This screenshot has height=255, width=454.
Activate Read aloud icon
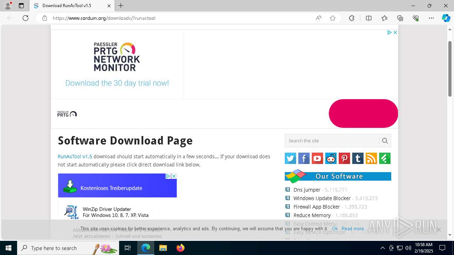pyautogui.click(x=319, y=18)
